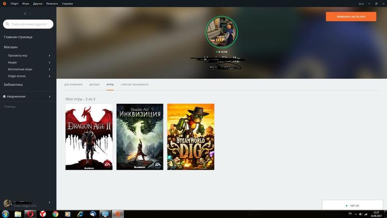This screenshot has height=218, width=387.
Task: Click the Windows Start button
Action: (x=5, y=214)
